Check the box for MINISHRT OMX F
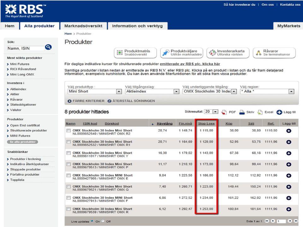This screenshot has height=227, width=303. [68, 198]
